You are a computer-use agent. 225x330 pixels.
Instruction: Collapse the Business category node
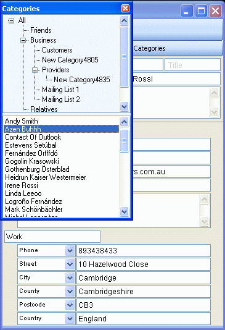[23, 40]
